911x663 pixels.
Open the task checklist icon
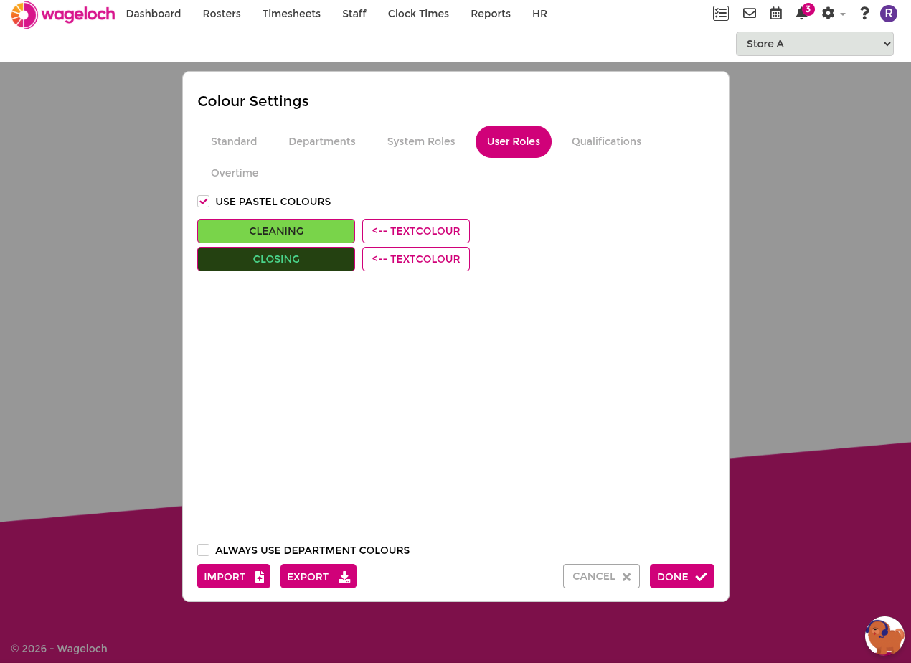(721, 13)
